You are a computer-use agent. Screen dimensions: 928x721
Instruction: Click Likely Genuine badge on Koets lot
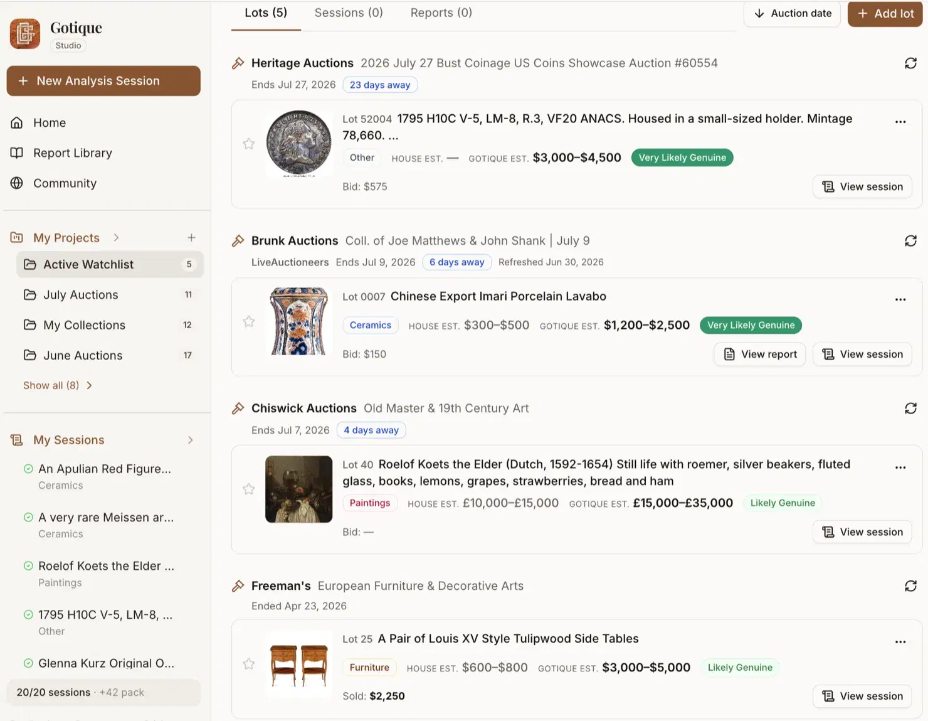point(783,503)
